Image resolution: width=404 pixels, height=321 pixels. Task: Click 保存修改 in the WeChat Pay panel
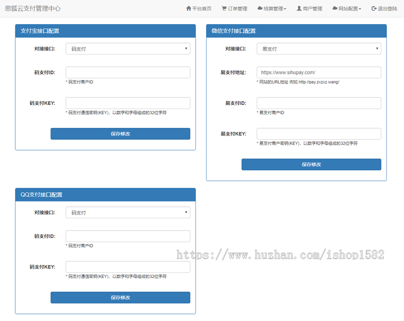(x=311, y=164)
